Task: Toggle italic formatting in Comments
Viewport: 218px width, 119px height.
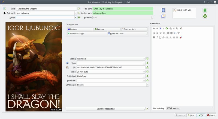Action: coord(157,37)
